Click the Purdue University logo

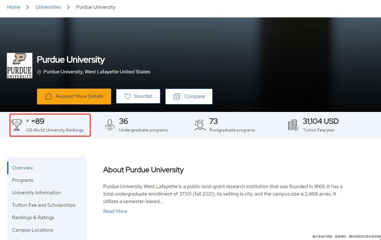coord(20,66)
